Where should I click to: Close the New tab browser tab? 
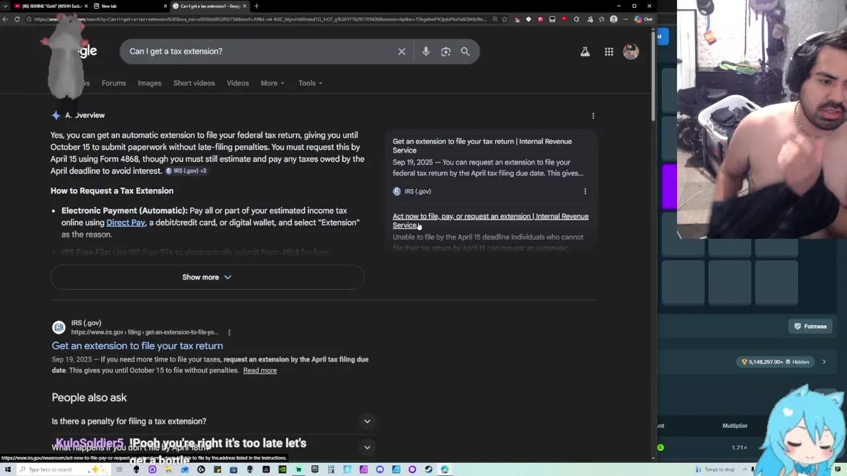tap(165, 6)
